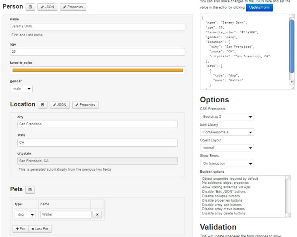Open the Icon Library dropdown

[227, 132]
